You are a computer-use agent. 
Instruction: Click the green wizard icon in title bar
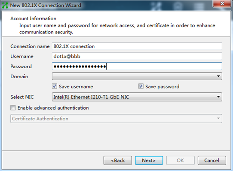5,5
